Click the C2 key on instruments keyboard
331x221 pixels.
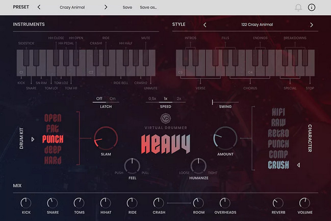click(91, 72)
